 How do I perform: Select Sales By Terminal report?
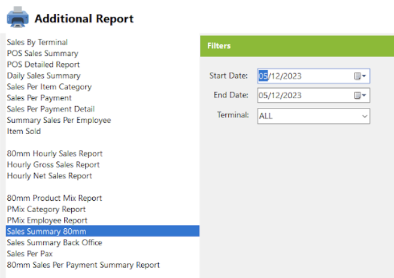click(37, 42)
